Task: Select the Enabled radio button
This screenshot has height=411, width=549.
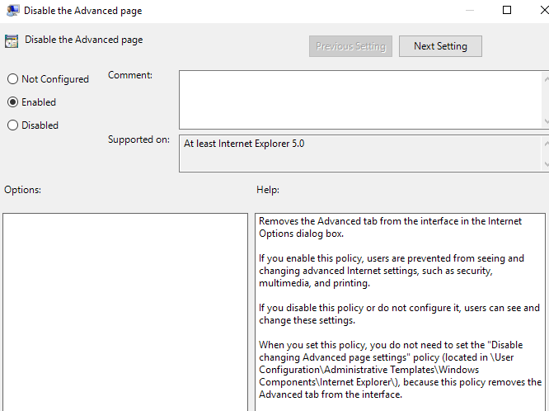Action: coord(12,102)
